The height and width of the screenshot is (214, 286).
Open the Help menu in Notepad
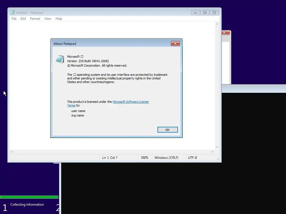pos(59,19)
